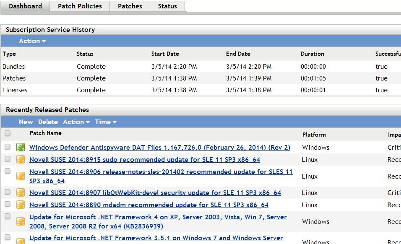The height and width of the screenshot is (244, 401).
Task: Switch to the Dashboard tab
Action: 25,6
